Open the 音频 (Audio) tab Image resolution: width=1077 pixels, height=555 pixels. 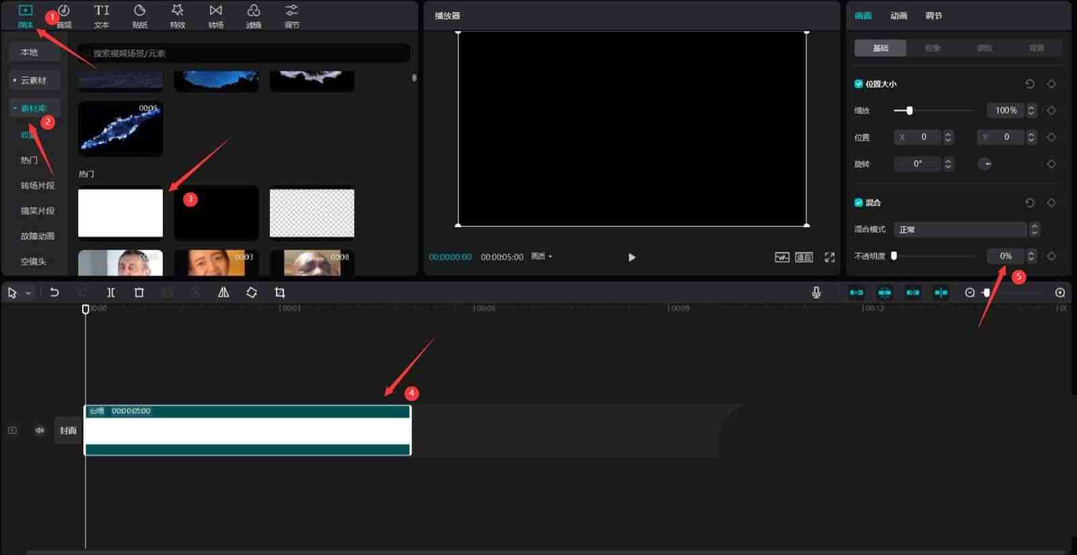tap(64, 15)
